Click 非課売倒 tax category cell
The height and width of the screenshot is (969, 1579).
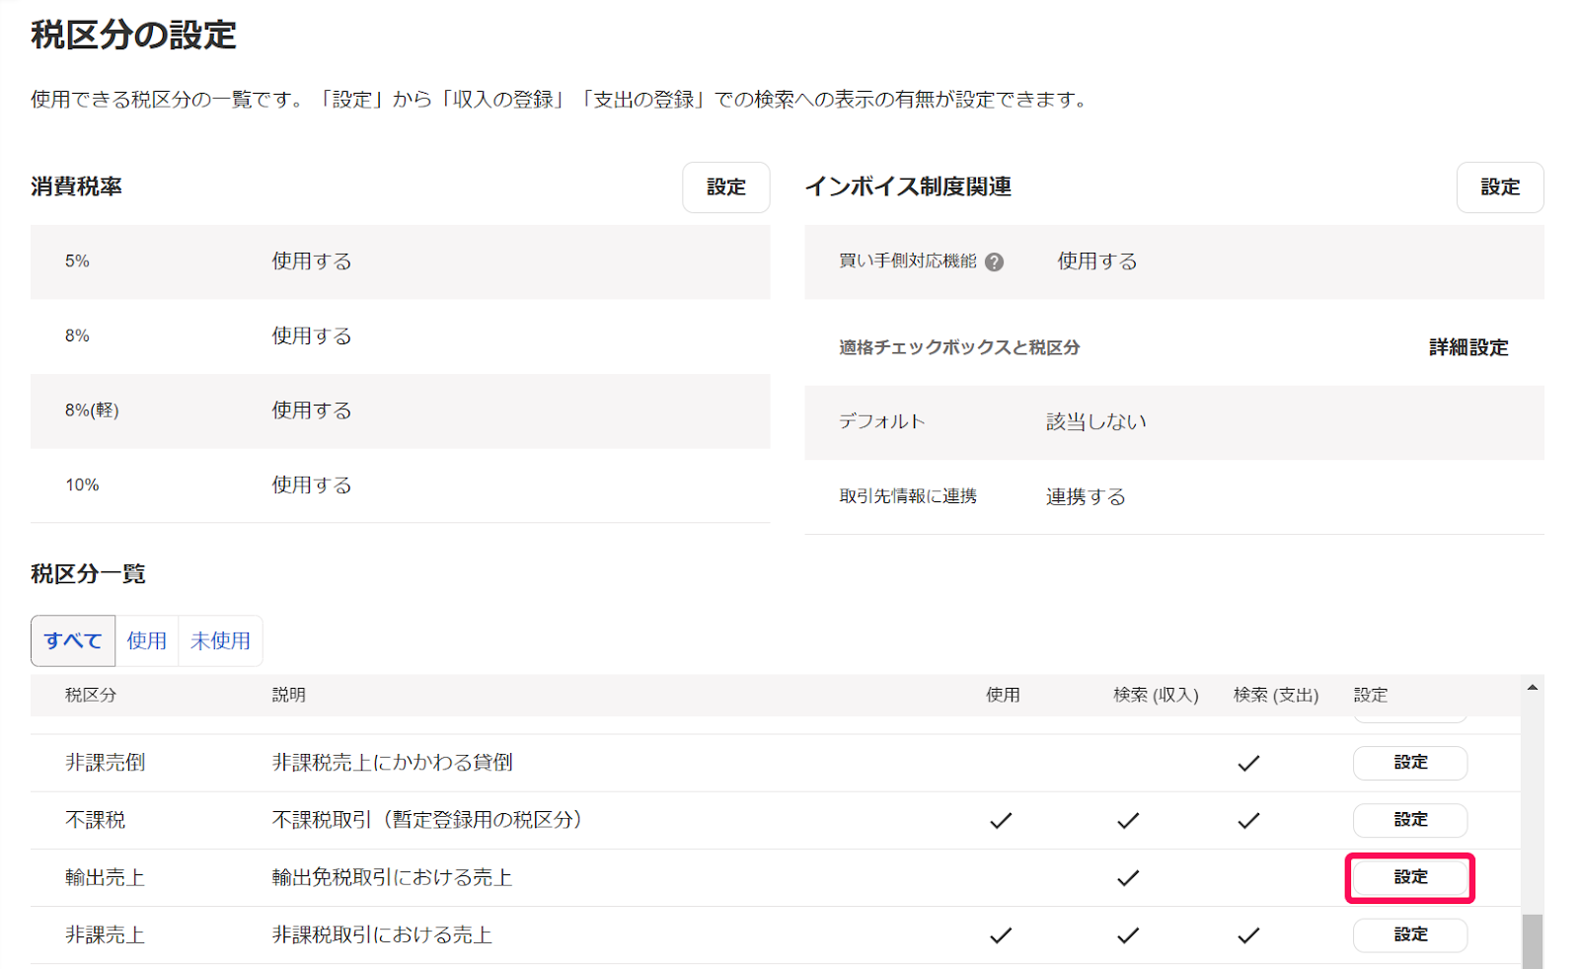click(105, 763)
